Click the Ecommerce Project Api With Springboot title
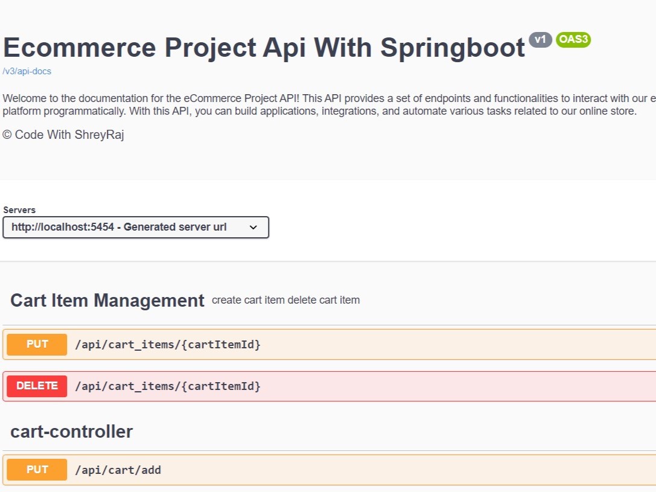 point(264,47)
